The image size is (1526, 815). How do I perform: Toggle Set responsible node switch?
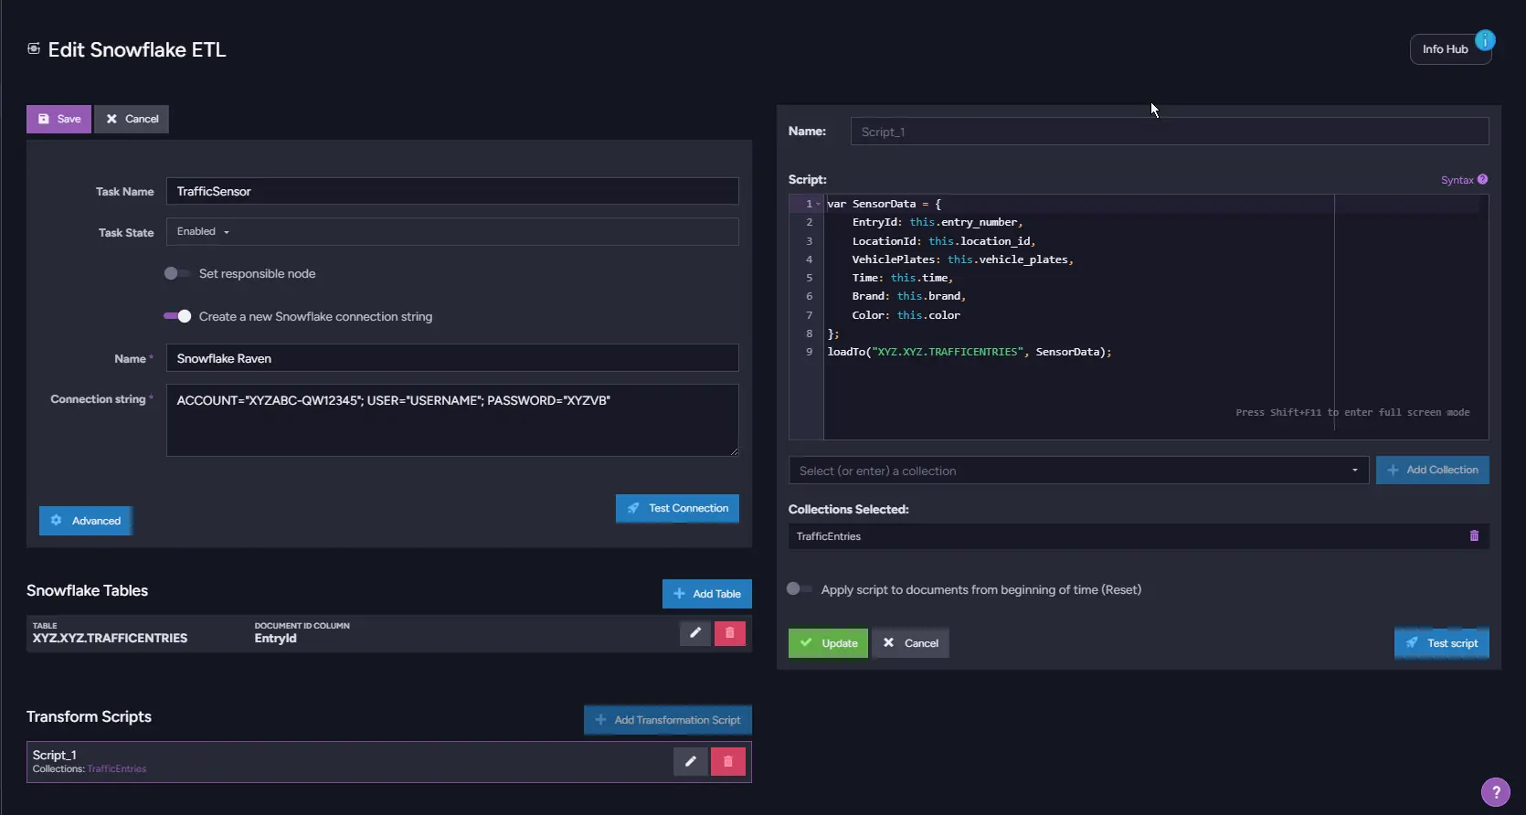coord(176,273)
